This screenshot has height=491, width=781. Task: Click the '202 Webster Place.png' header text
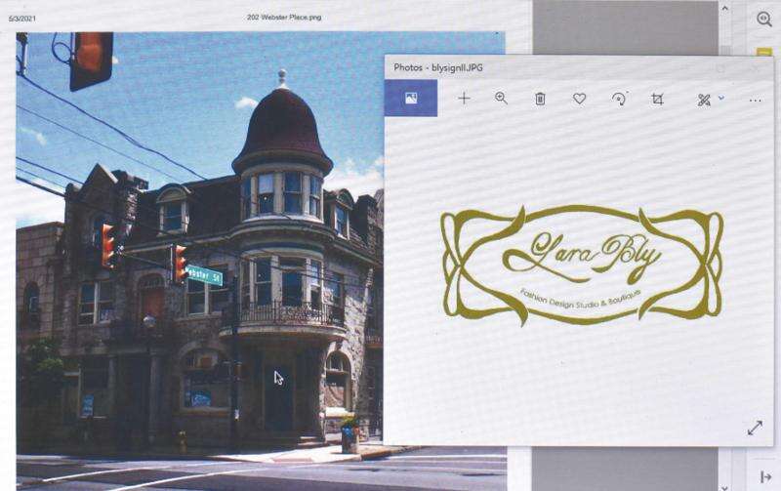284,17
